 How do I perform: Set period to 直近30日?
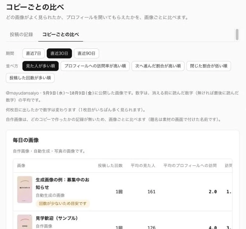point(59,53)
